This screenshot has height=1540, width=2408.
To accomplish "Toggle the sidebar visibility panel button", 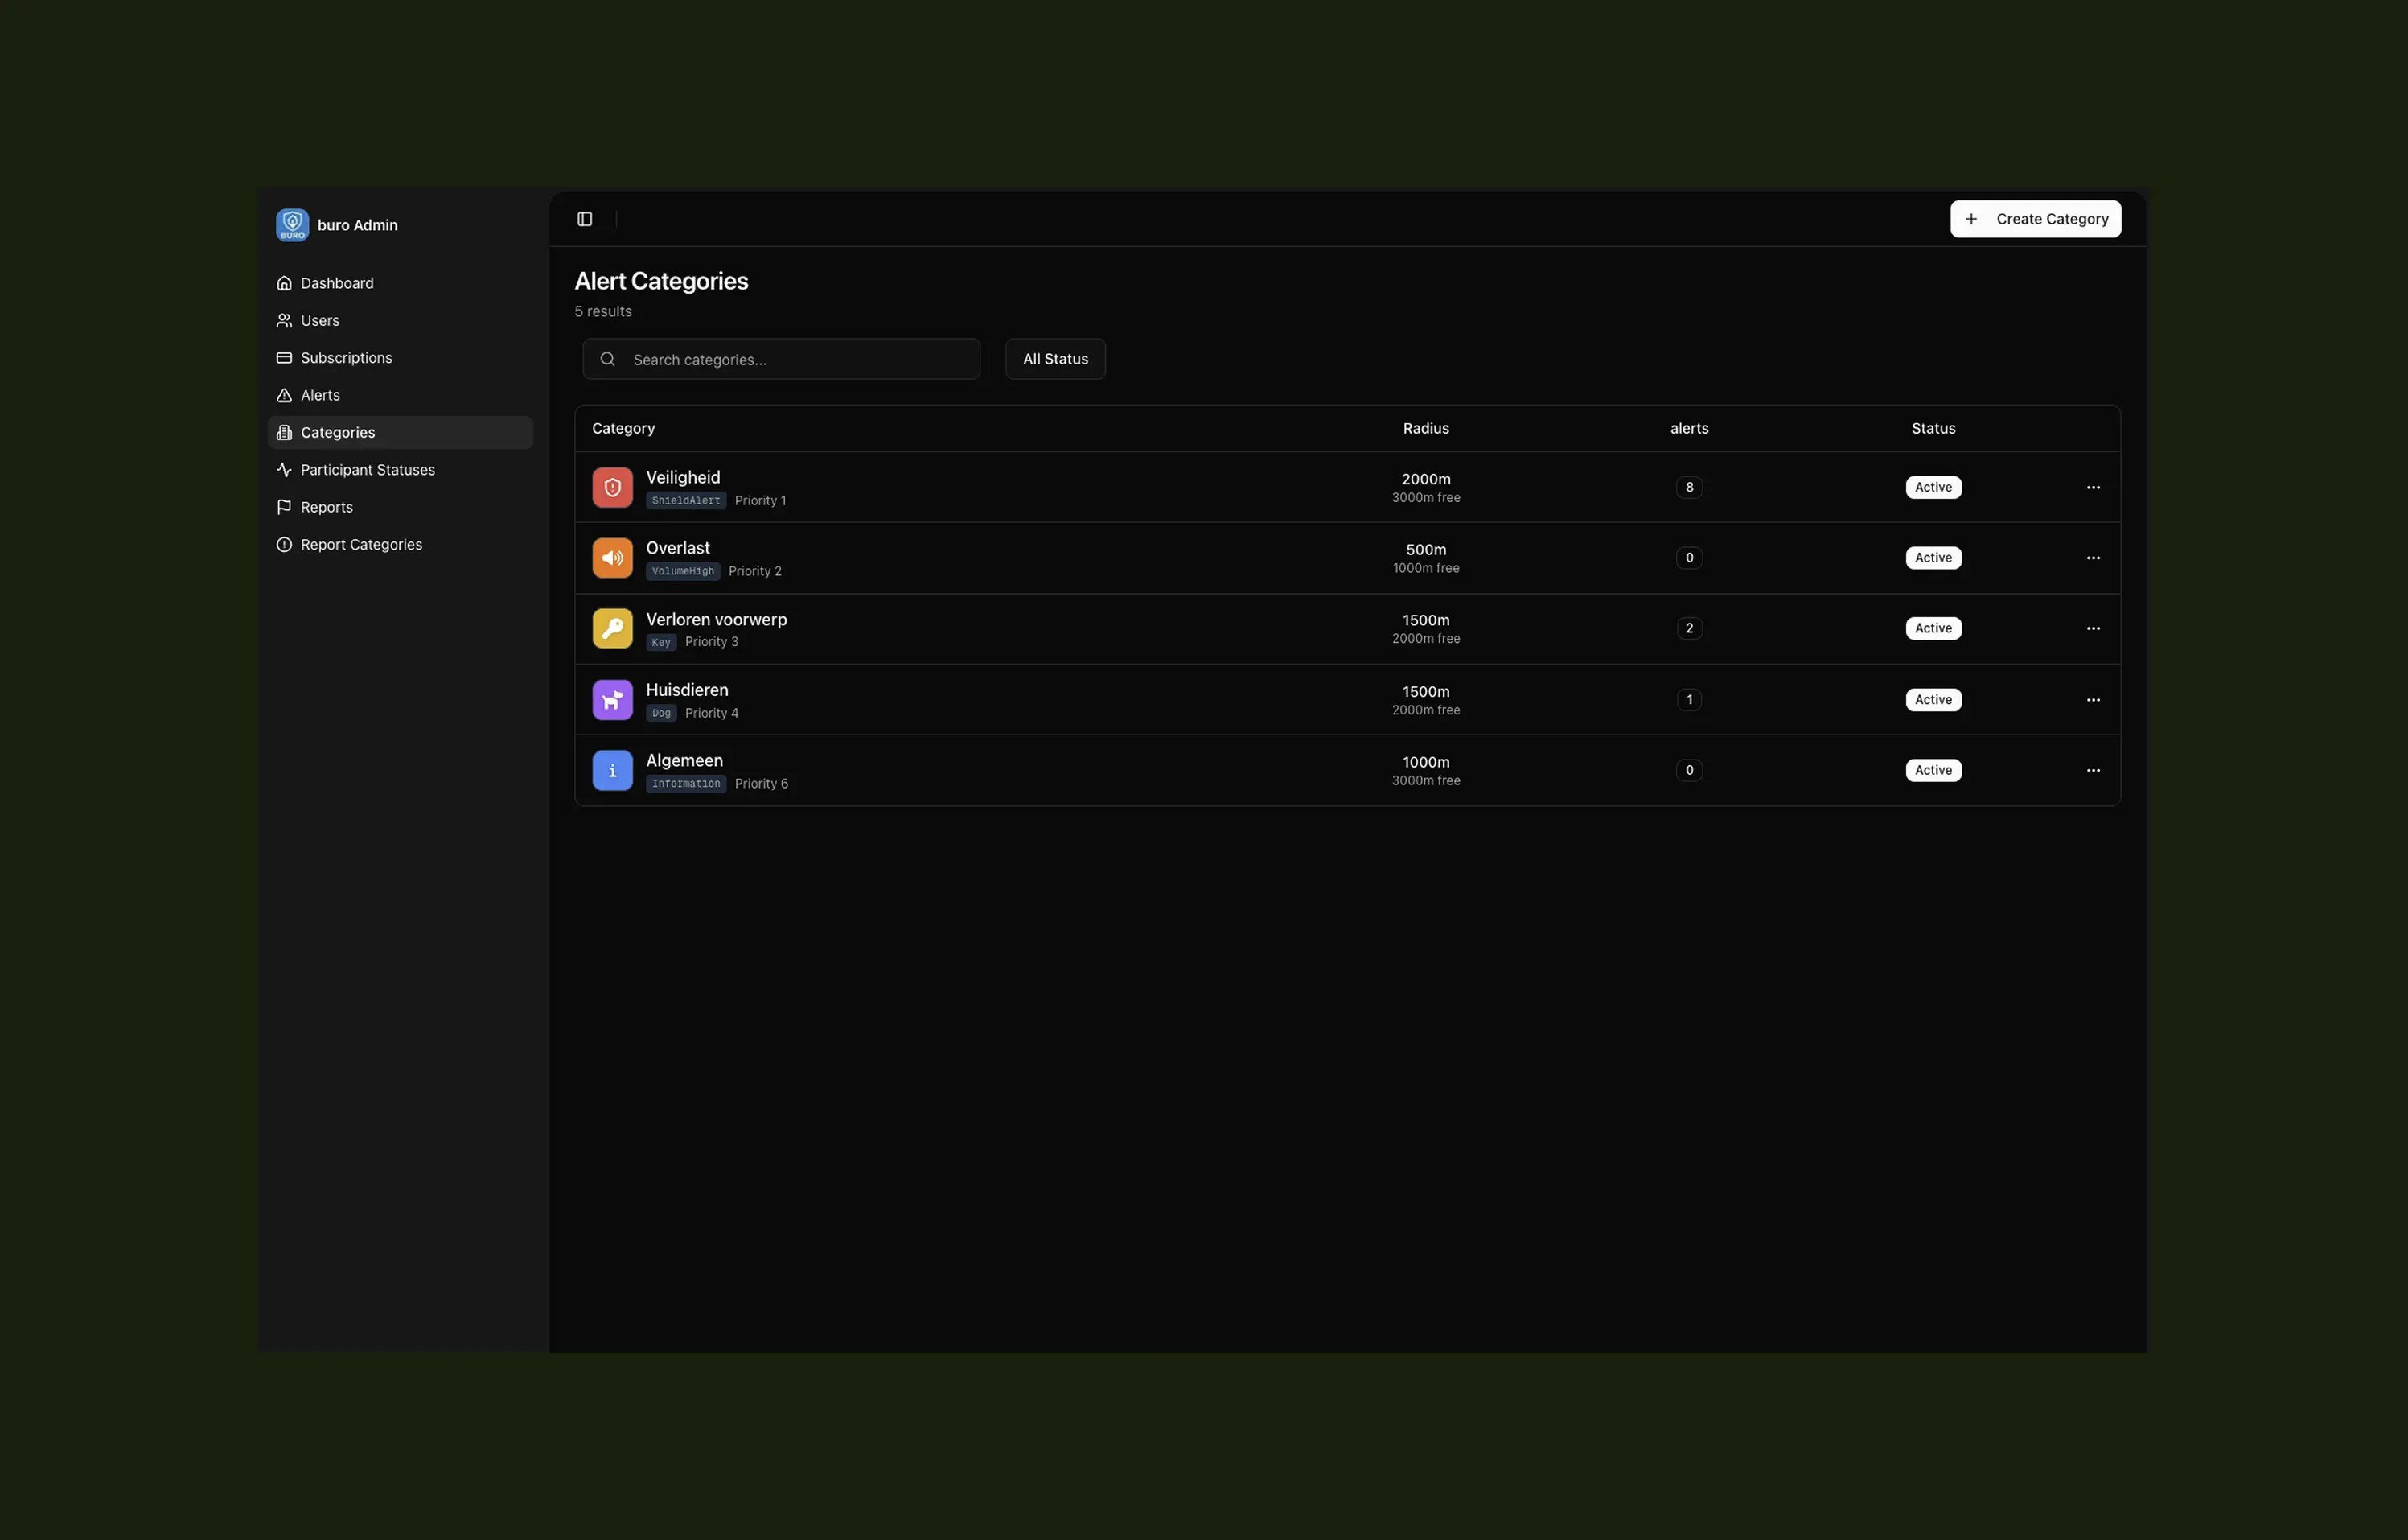I will (584, 218).
